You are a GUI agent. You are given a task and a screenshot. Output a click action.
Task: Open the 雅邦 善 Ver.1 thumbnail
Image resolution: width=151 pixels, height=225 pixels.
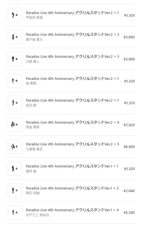pyautogui.click(x=15, y=169)
